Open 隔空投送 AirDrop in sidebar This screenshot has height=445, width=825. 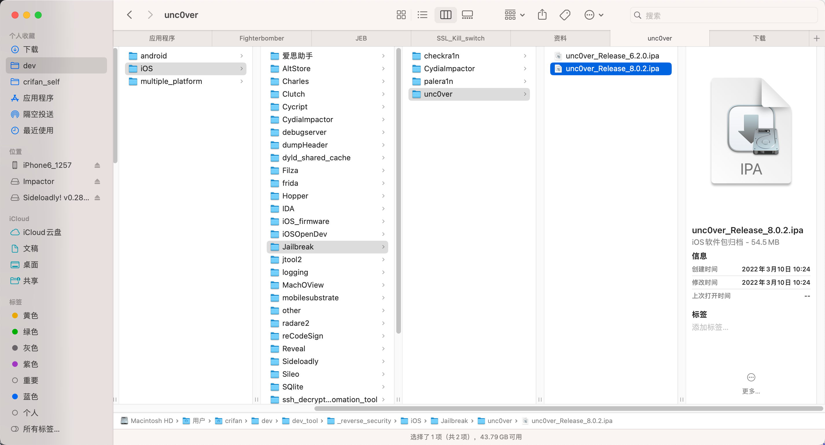pyautogui.click(x=56, y=114)
